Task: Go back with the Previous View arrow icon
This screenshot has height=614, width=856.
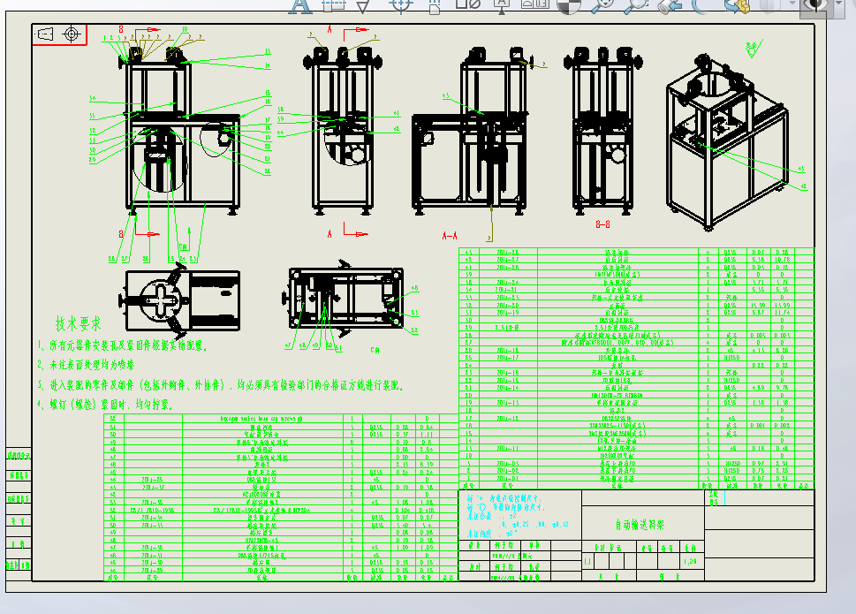Action: click(x=670, y=5)
